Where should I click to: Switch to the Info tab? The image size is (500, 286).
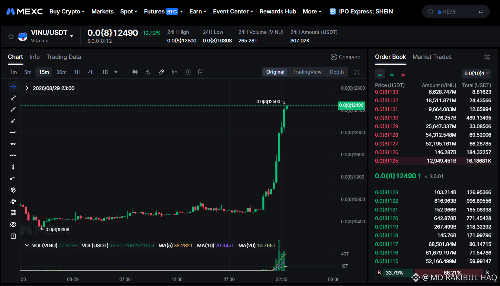pos(34,57)
